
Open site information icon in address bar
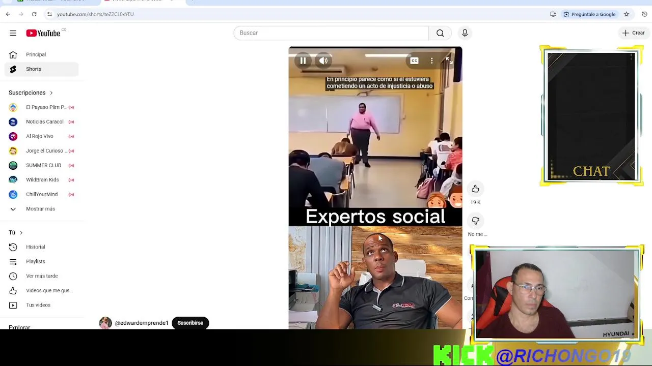click(49, 14)
